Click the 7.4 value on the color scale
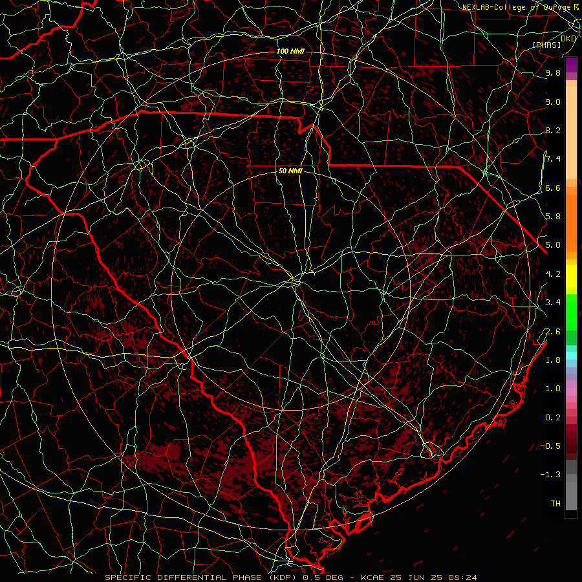This screenshot has width=582, height=582. [553, 159]
